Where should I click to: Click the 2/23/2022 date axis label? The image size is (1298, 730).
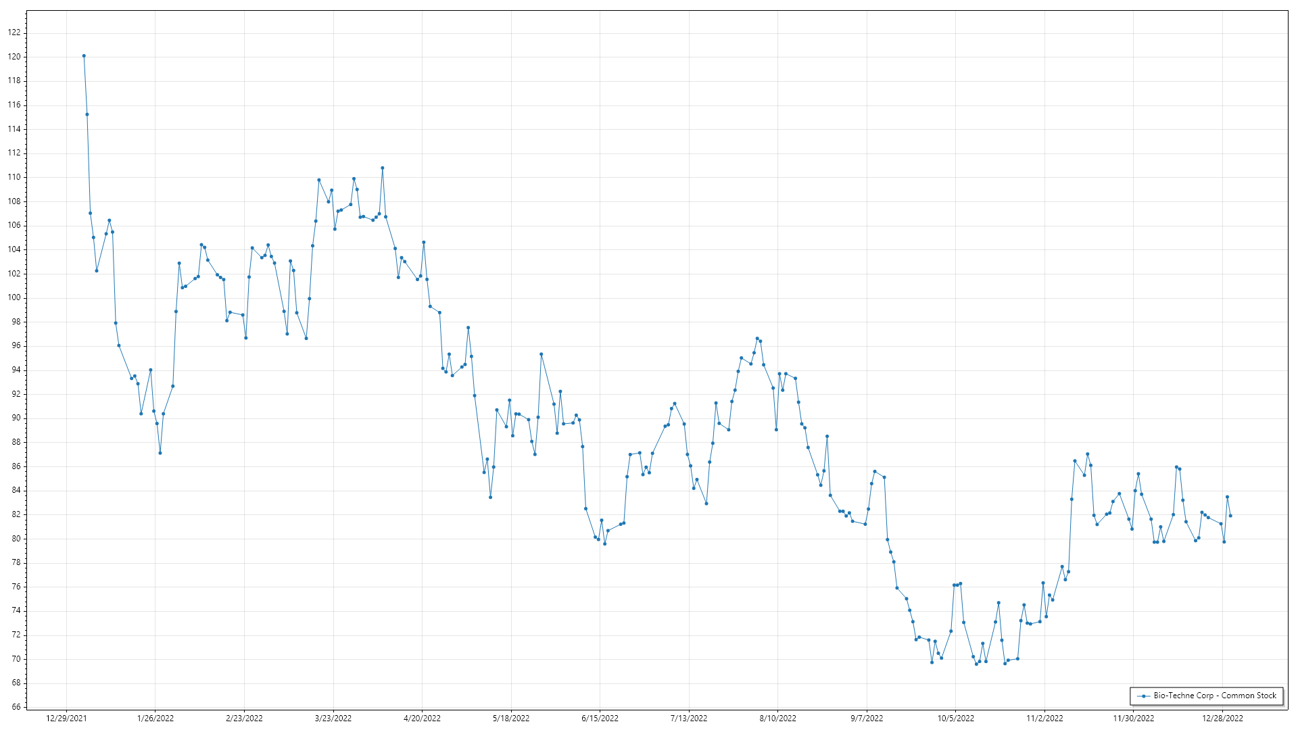click(x=244, y=719)
